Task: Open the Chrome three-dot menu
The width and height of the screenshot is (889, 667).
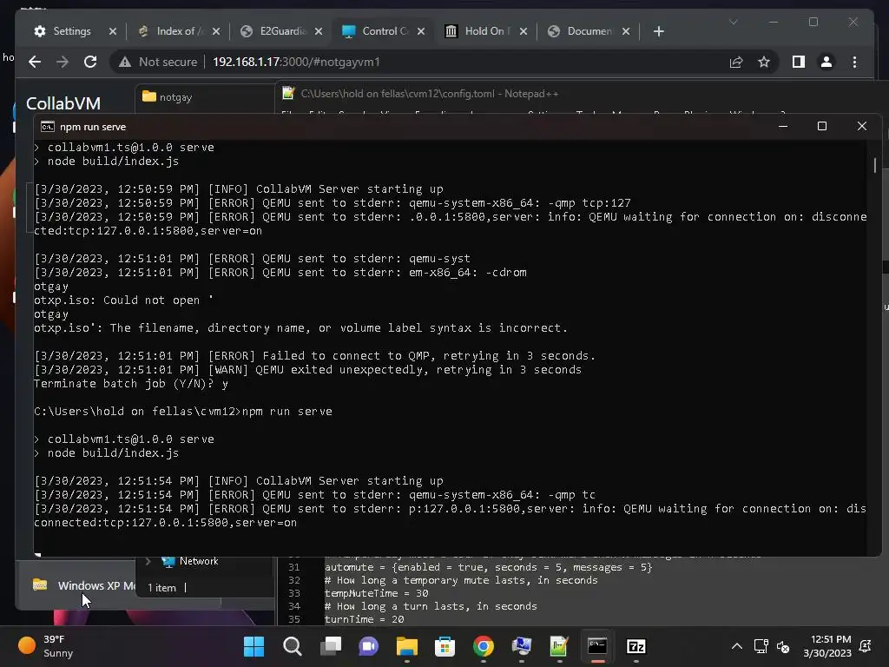Action: (x=854, y=62)
